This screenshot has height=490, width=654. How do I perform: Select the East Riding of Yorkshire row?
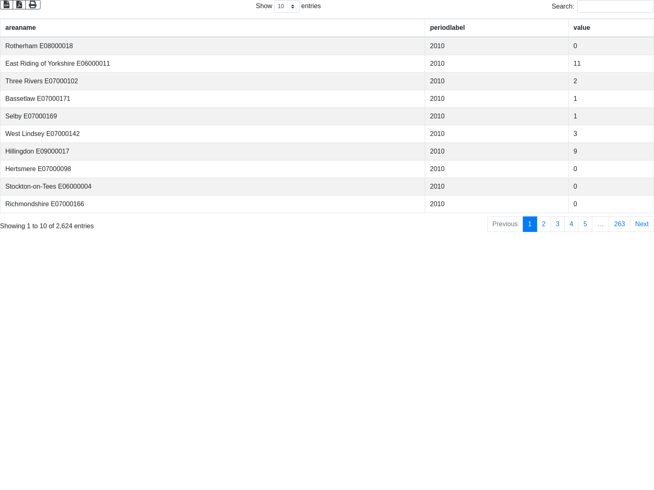58,64
